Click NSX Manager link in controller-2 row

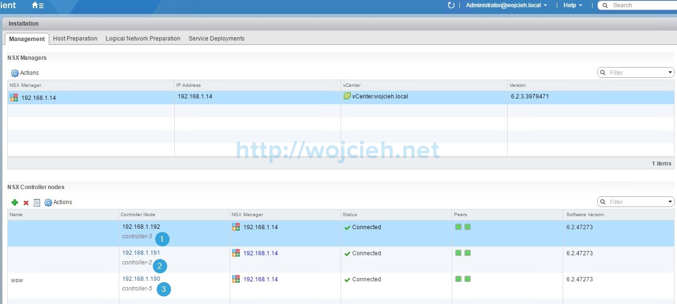coord(261,253)
